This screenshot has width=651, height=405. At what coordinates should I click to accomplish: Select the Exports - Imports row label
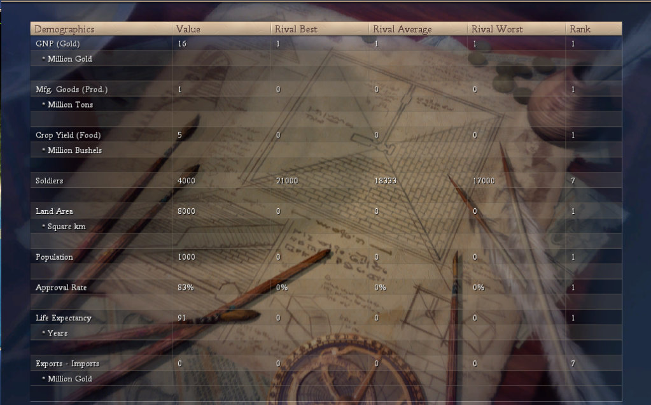point(67,364)
